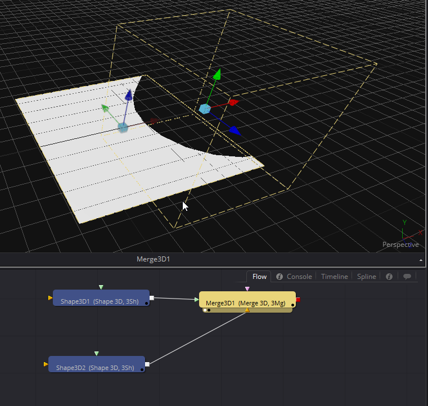Image resolution: width=428 pixels, height=406 pixels.
Task: Click the dim red arrow of shape gizmo
Action: (x=155, y=121)
